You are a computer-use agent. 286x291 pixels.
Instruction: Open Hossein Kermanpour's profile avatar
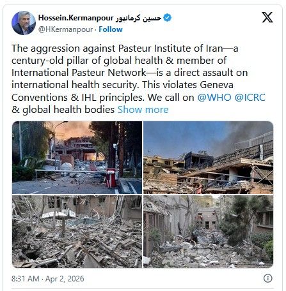point(24,23)
